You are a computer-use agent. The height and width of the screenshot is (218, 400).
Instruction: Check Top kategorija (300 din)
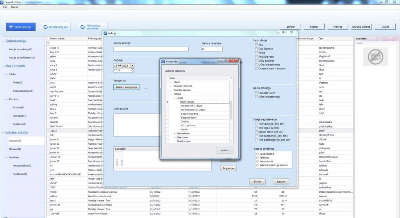click(256, 136)
